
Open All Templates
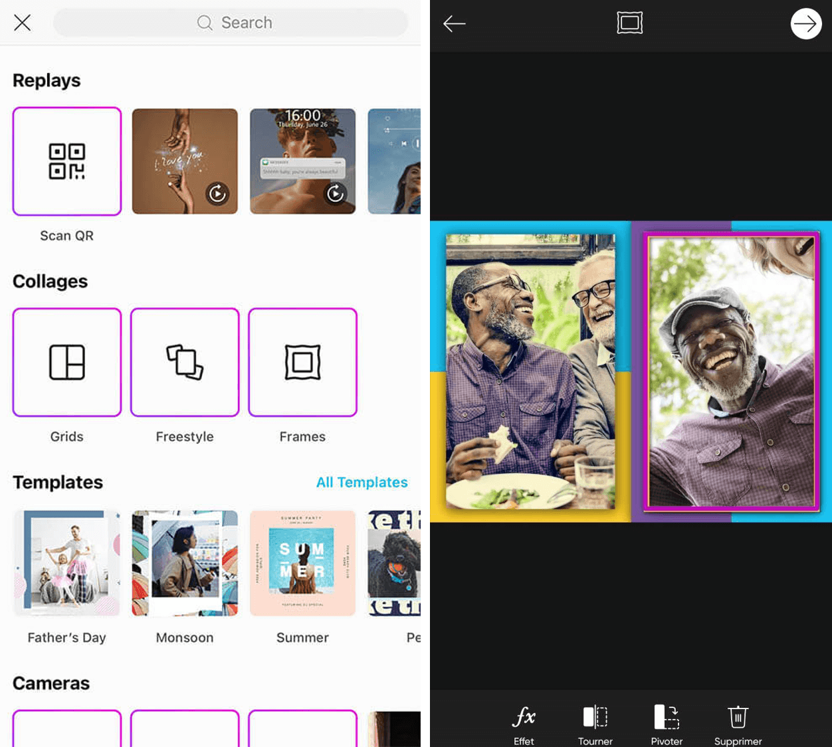tap(362, 483)
